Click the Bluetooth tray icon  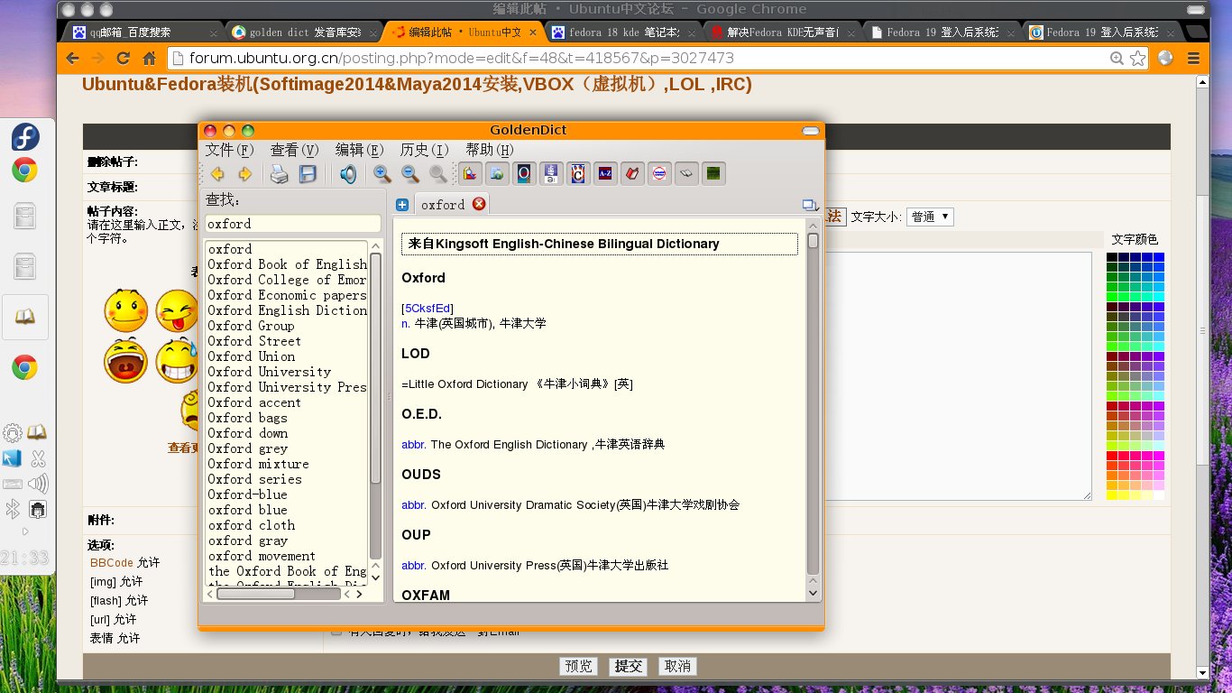click(13, 510)
